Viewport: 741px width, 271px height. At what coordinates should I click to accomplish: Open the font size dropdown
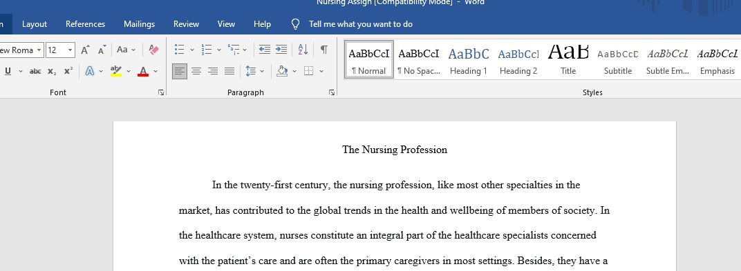[x=71, y=50]
